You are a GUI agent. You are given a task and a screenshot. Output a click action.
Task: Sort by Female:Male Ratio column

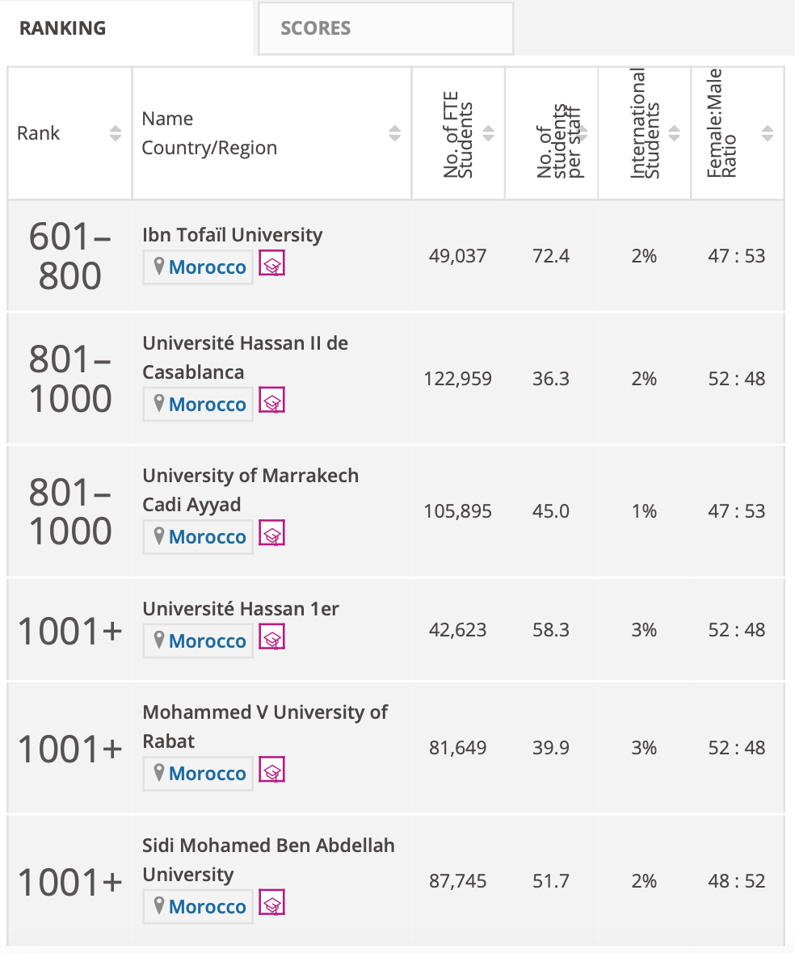pyautogui.click(x=768, y=133)
